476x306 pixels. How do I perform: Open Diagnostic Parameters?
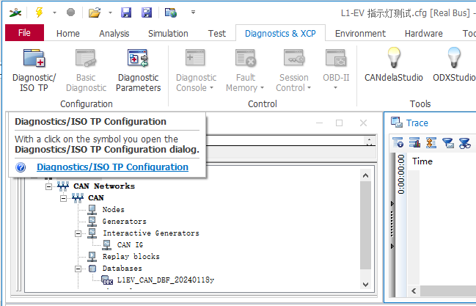click(x=138, y=70)
